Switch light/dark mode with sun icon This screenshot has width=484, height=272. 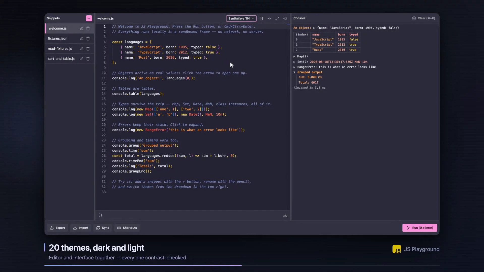coord(285,18)
